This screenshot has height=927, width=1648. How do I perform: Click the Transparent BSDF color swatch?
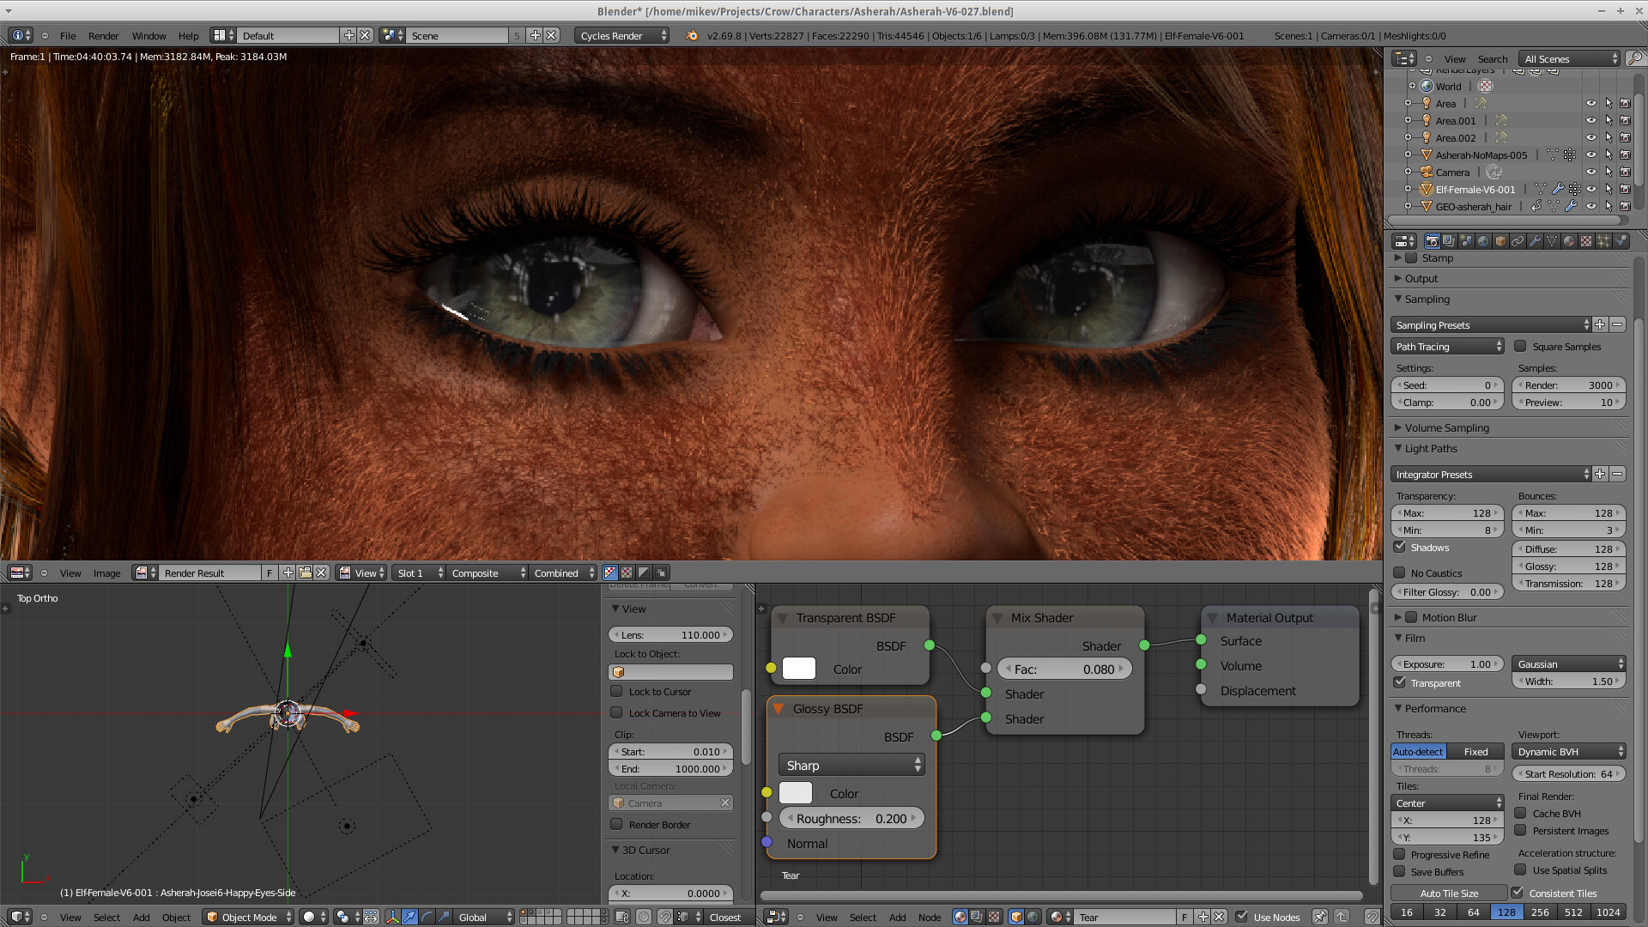798,669
